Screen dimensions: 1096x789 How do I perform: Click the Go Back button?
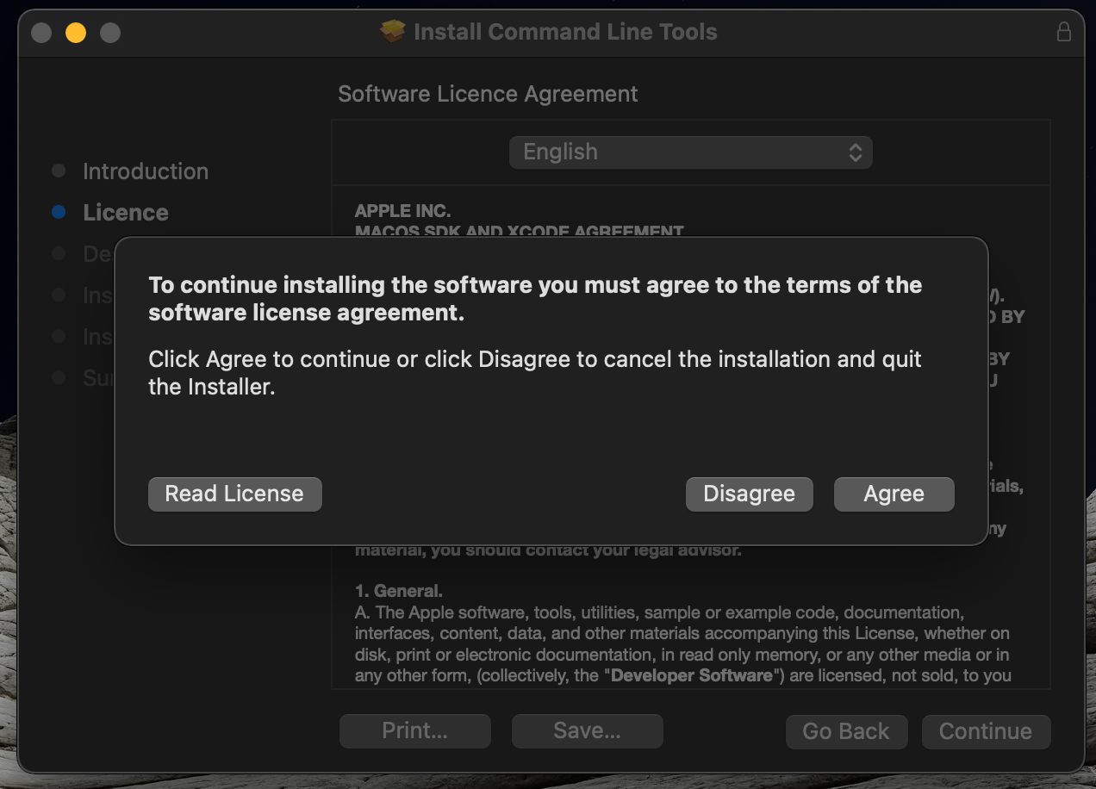pos(846,731)
